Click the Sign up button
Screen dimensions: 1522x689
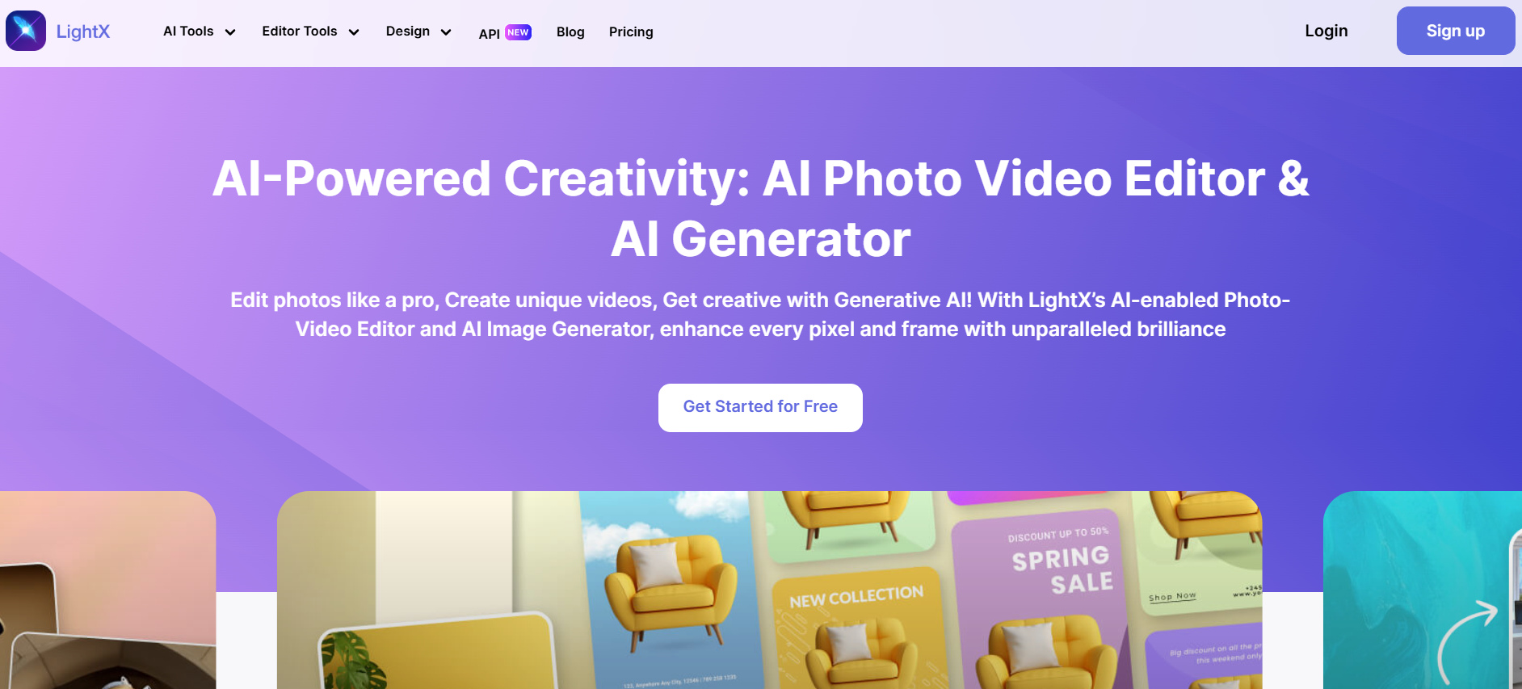pyautogui.click(x=1456, y=31)
